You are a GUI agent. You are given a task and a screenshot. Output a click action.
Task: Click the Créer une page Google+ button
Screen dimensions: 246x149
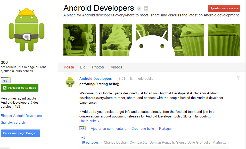pyautogui.click(x=20, y=133)
